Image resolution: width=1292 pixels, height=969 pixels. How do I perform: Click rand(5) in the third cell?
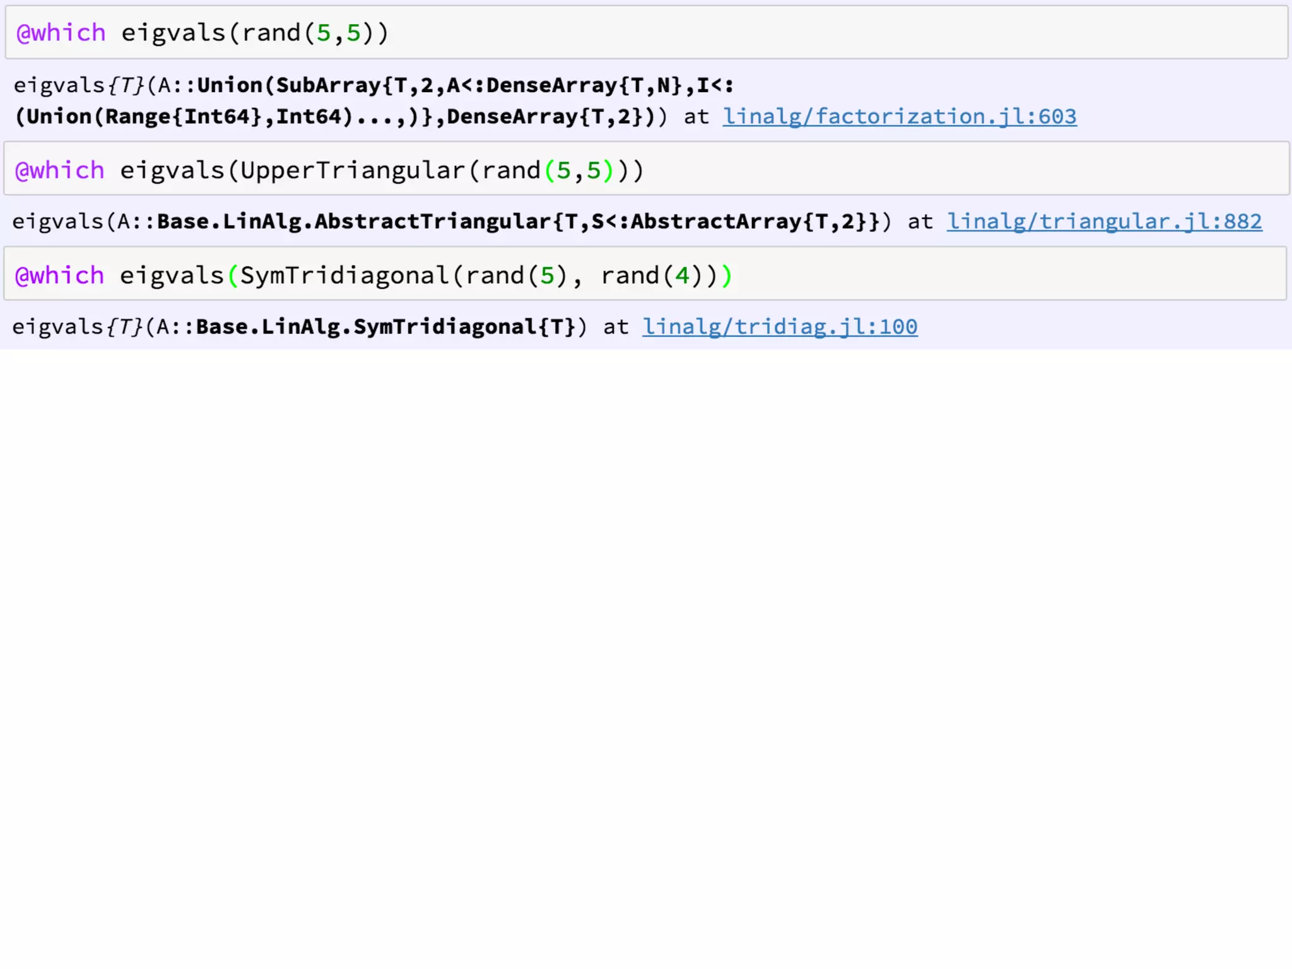point(517,276)
